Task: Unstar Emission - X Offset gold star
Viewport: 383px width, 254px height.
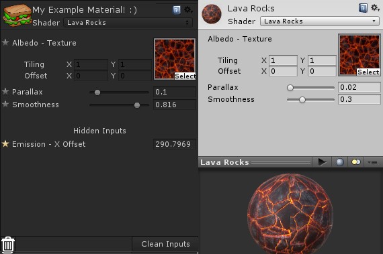Action: pyautogui.click(x=5, y=144)
